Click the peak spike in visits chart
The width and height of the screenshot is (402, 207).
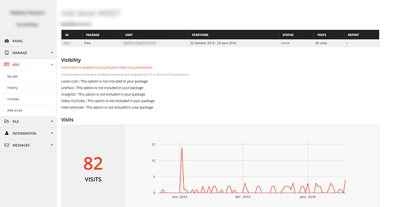point(182,148)
